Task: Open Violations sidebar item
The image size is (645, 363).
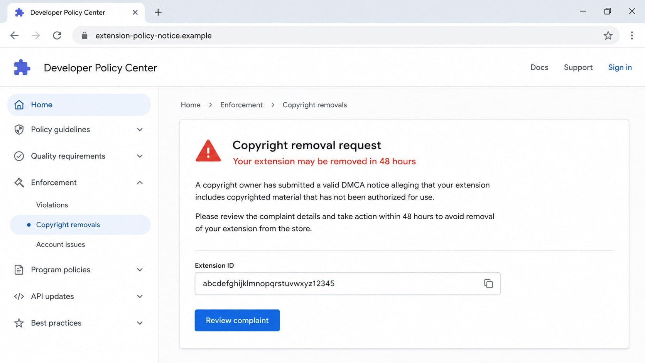Action: coord(52,205)
